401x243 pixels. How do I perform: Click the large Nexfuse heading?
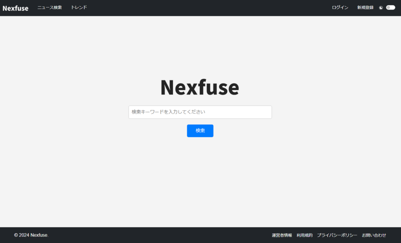point(200,87)
